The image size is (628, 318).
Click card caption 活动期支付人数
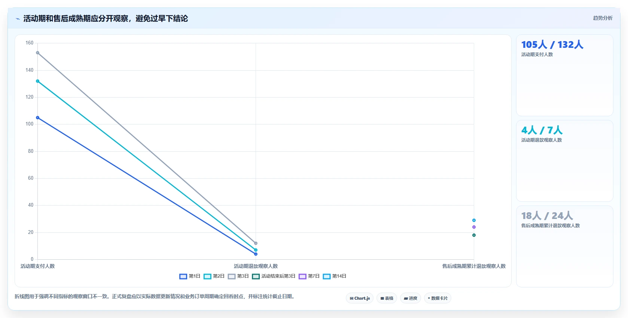[x=537, y=55]
